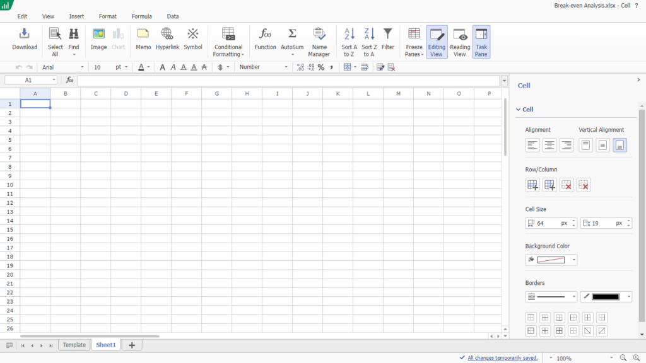The width and height of the screenshot is (646, 363).
Task: Click the zoom out magnifier icon
Action: pos(623,358)
